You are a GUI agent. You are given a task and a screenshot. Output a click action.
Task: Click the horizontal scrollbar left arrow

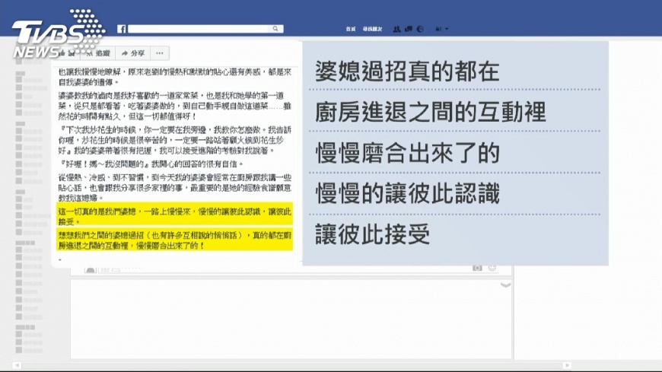pyautogui.click(x=17, y=365)
